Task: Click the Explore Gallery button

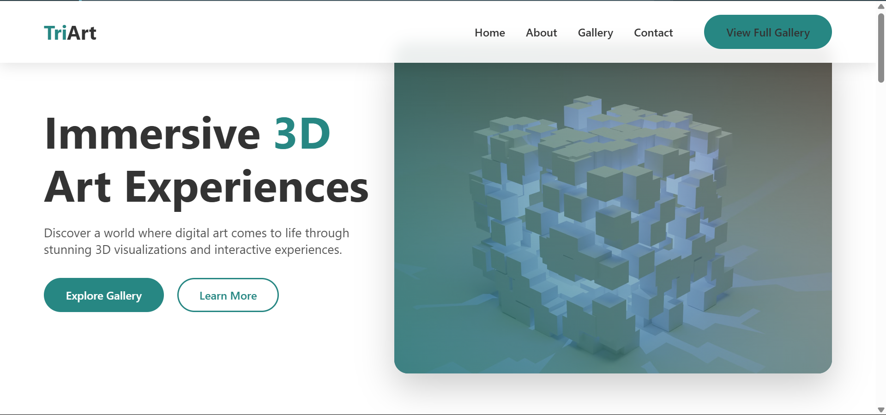Action: click(104, 295)
